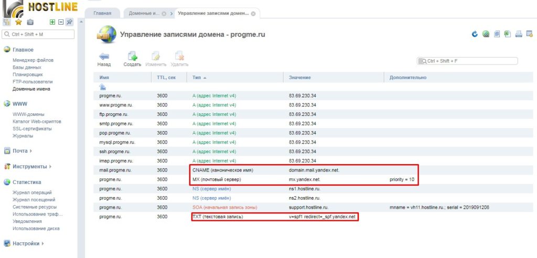Viewport: 537px width, 258px height.
Task: Open Журнал посещений in sidebar
Action: pyautogui.click(x=34, y=200)
